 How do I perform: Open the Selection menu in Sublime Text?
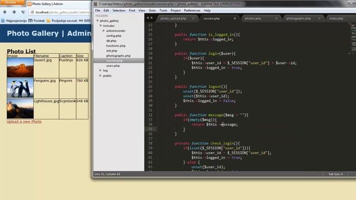click(118, 11)
